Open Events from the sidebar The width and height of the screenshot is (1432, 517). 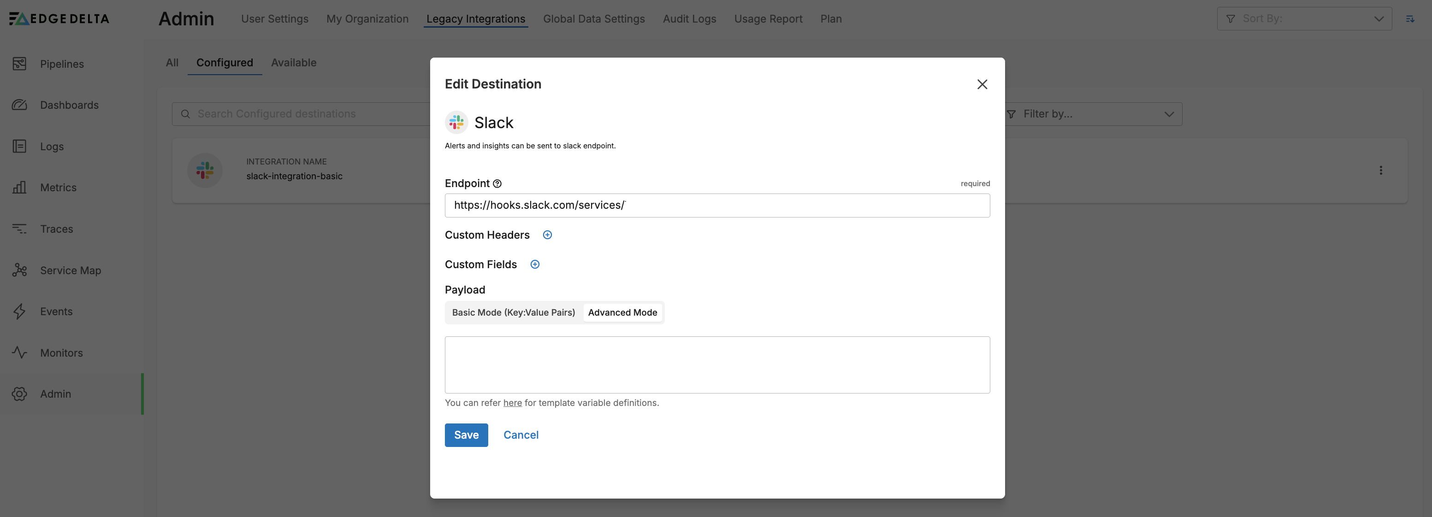tap(56, 311)
